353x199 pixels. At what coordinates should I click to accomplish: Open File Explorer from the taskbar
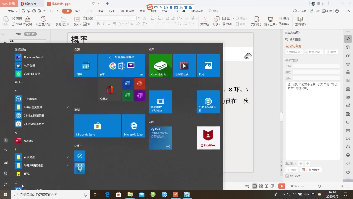pos(130,195)
